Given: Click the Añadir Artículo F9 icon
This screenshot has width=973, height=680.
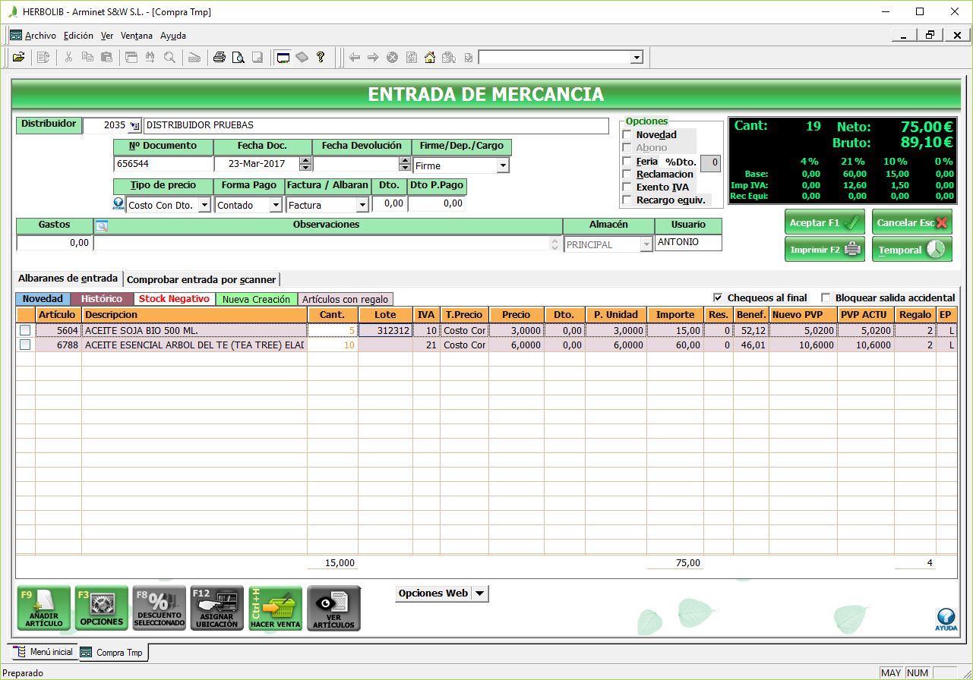Looking at the screenshot, I should [43, 609].
